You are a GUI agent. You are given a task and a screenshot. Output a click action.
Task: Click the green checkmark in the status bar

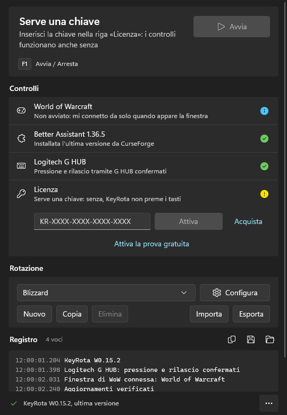[14, 404]
